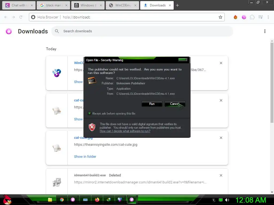The height and width of the screenshot is (205, 274).
Task: Close the Chat with tab
Action: click(x=32, y=5)
